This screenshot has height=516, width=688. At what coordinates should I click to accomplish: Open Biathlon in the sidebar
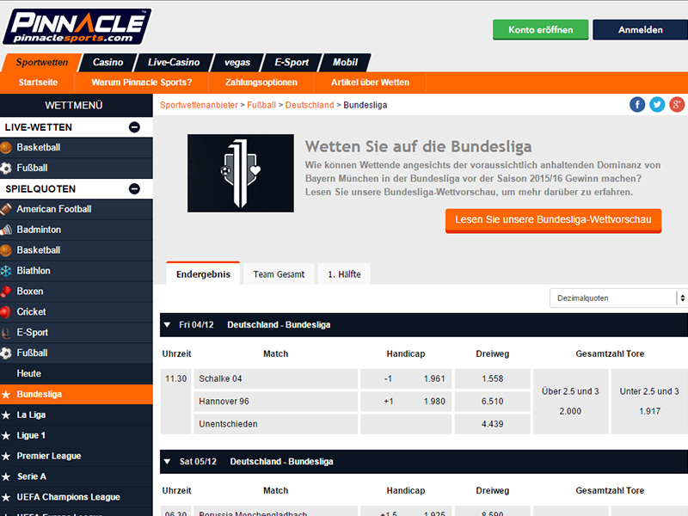coord(77,271)
